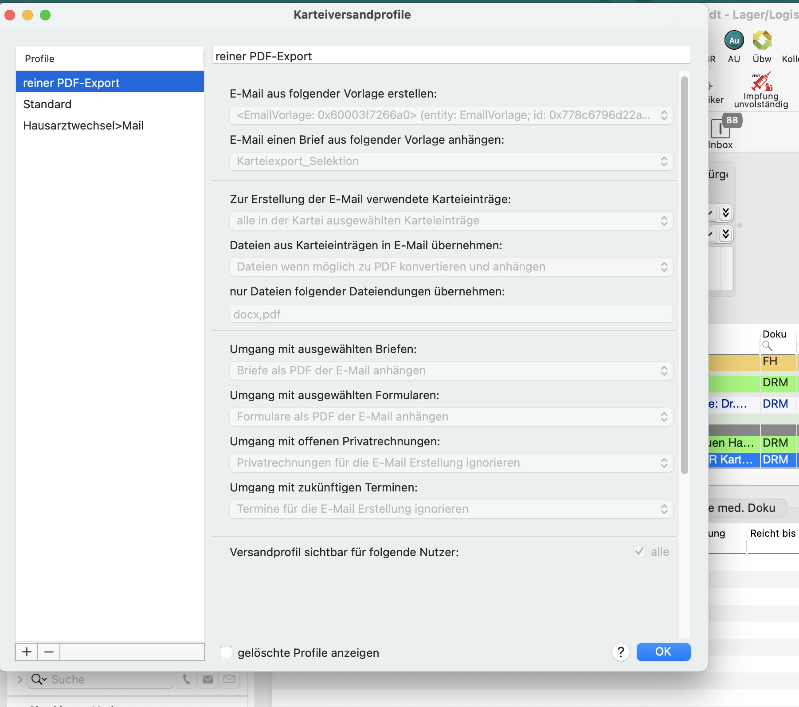Open the Briefe als PDF dropdown

tap(451, 371)
